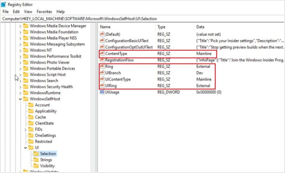Expand the Windows Messaging Subsystem key
The width and height of the screenshot is (285, 173).
coord(20,44)
